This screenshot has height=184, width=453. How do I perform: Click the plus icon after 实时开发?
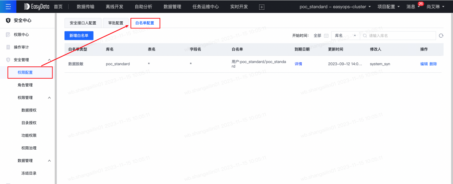pyautogui.click(x=262, y=7)
